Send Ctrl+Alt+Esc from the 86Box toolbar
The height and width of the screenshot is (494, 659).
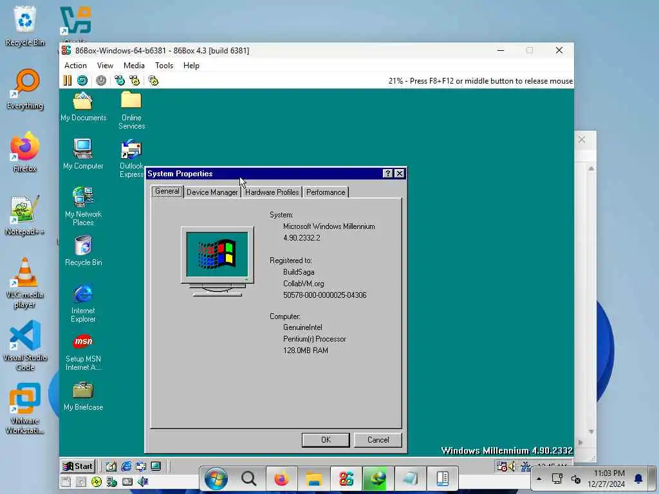point(135,80)
